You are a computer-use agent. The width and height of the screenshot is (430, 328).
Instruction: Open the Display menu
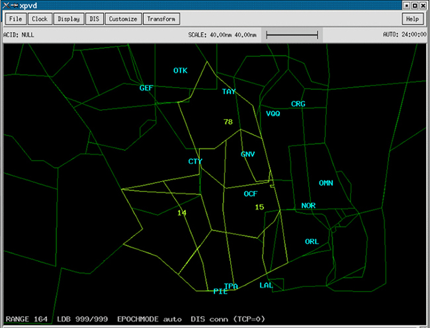click(68, 19)
